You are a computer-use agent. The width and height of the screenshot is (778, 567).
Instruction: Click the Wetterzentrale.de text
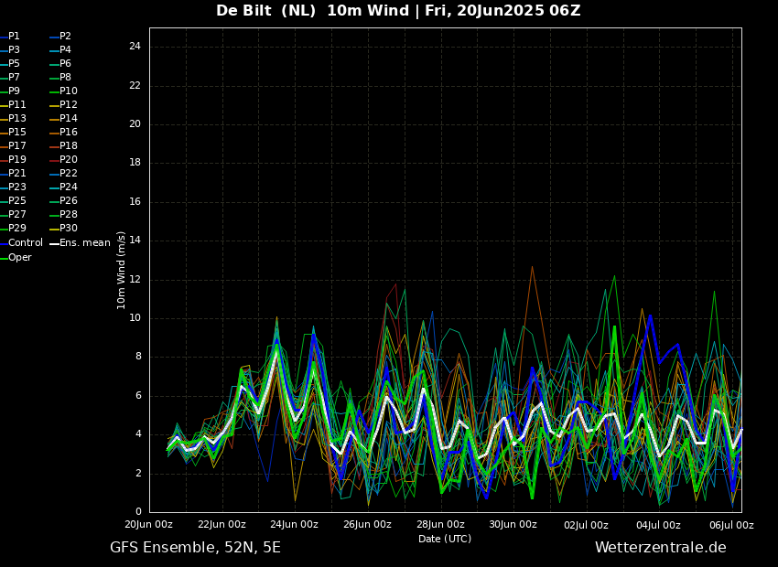point(660,548)
